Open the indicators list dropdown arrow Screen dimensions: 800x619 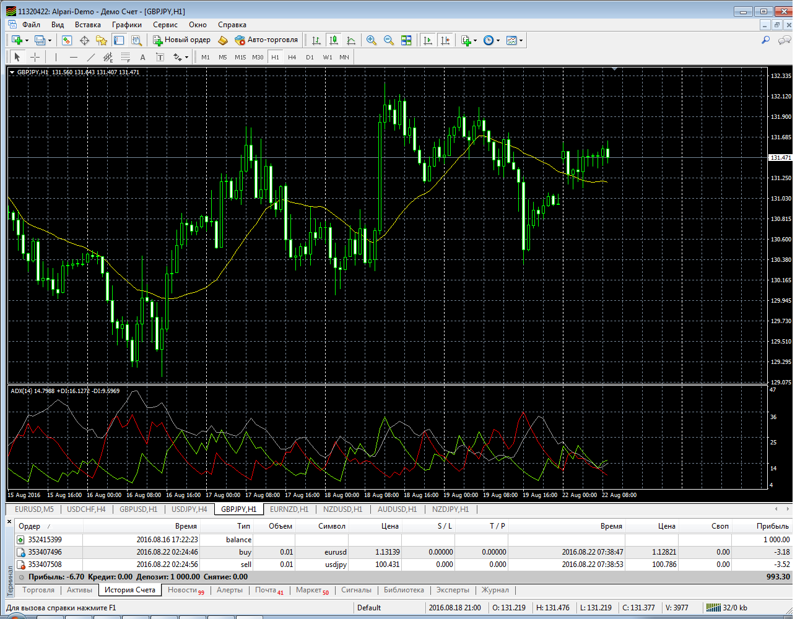pyautogui.click(x=475, y=40)
